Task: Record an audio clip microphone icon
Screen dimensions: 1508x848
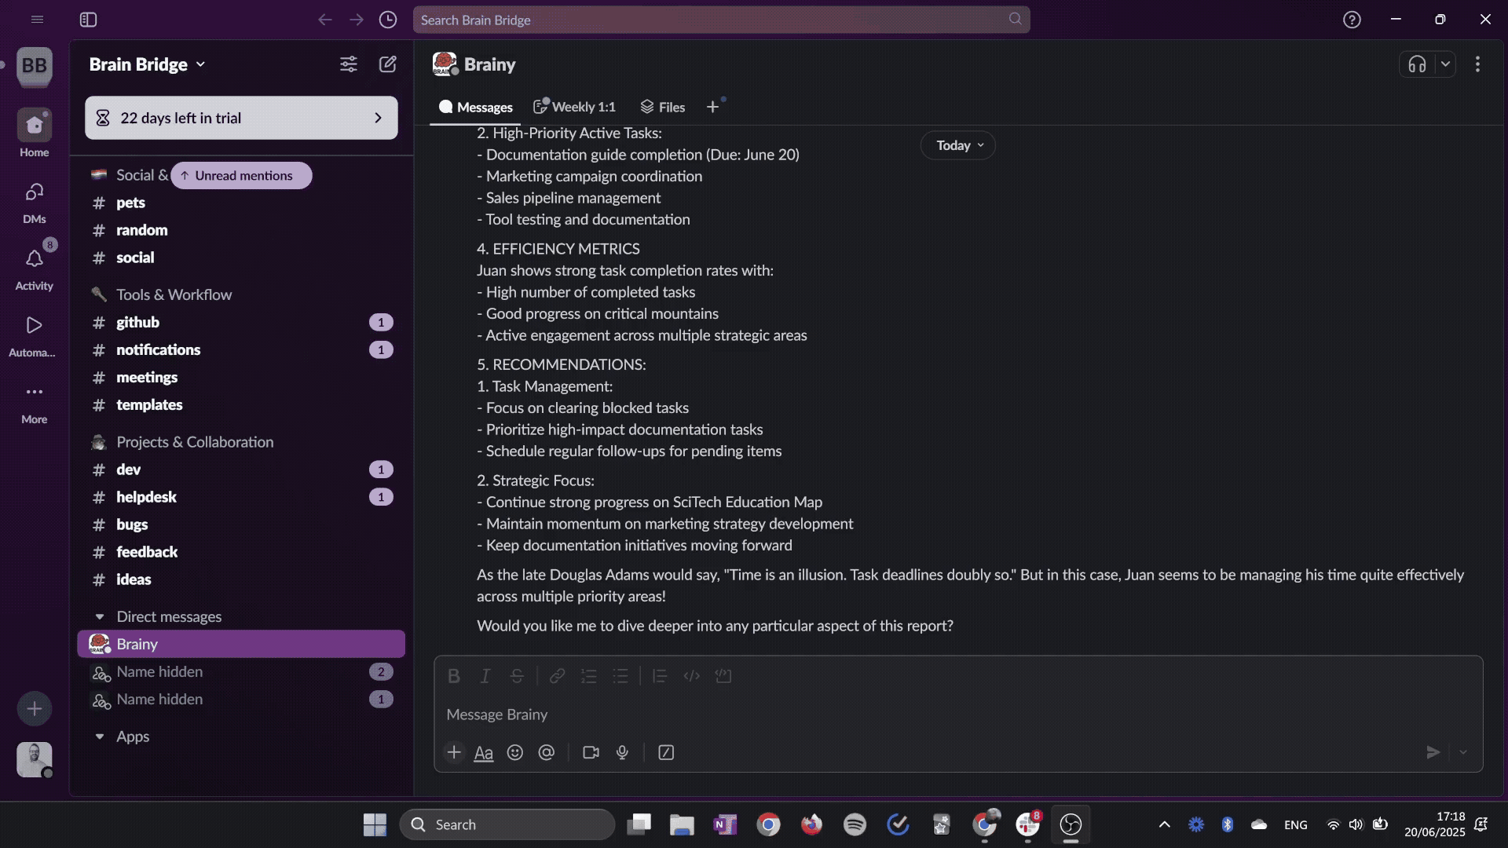Action: pyautogui.click(x=622, y=752)
